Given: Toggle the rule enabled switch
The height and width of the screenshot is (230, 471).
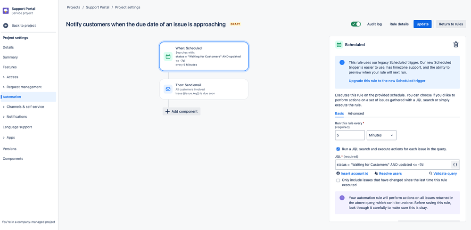Looking at the screenshot, I should 356,24.
